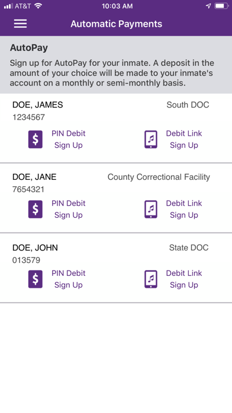Tap the Automatic Payments header title
Screen dimensions: 232x413
click(x=116, y=24)
